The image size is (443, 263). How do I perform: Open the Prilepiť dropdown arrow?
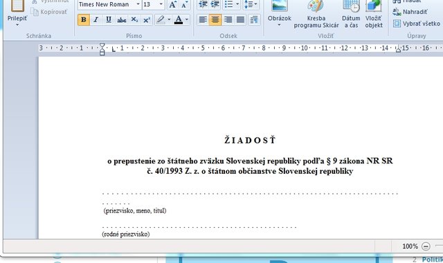point(17,25)
